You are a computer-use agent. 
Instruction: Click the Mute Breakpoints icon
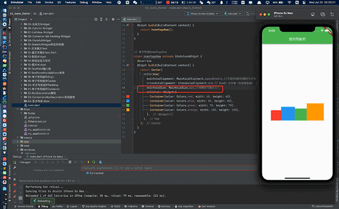pos(15,196)
